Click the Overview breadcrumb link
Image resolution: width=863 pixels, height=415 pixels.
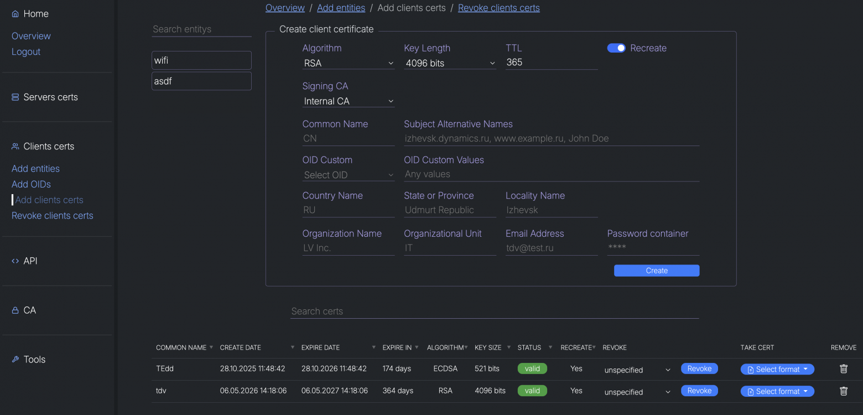[x=285, y=8]
